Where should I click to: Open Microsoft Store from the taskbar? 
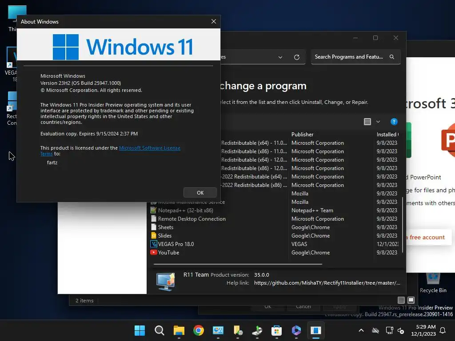(x=276, y=330)
